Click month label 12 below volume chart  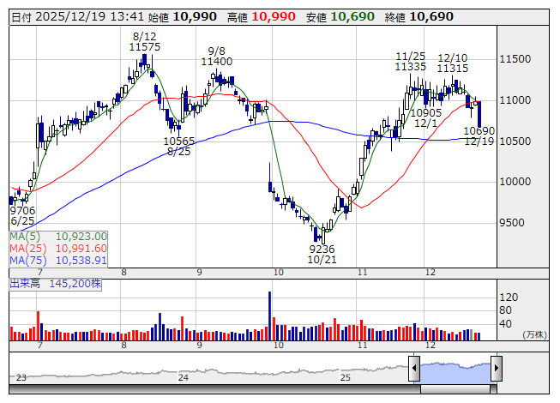(431, 346)
